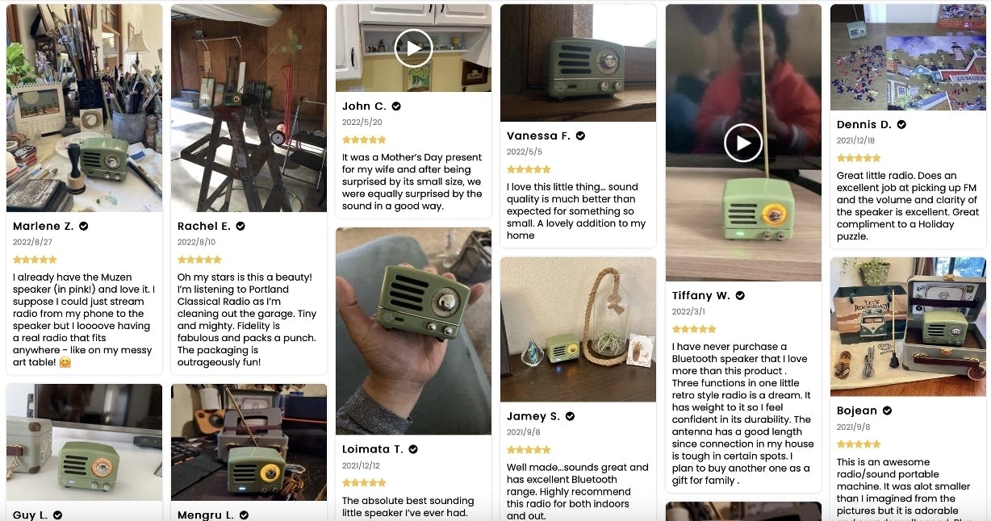Open Rachel E.'s garage radio photo
The width and height of the screenshot is (991, 521).
(x=249, y=108)
